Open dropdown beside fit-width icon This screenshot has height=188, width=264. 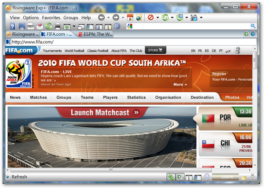click(x=74, y=26)
